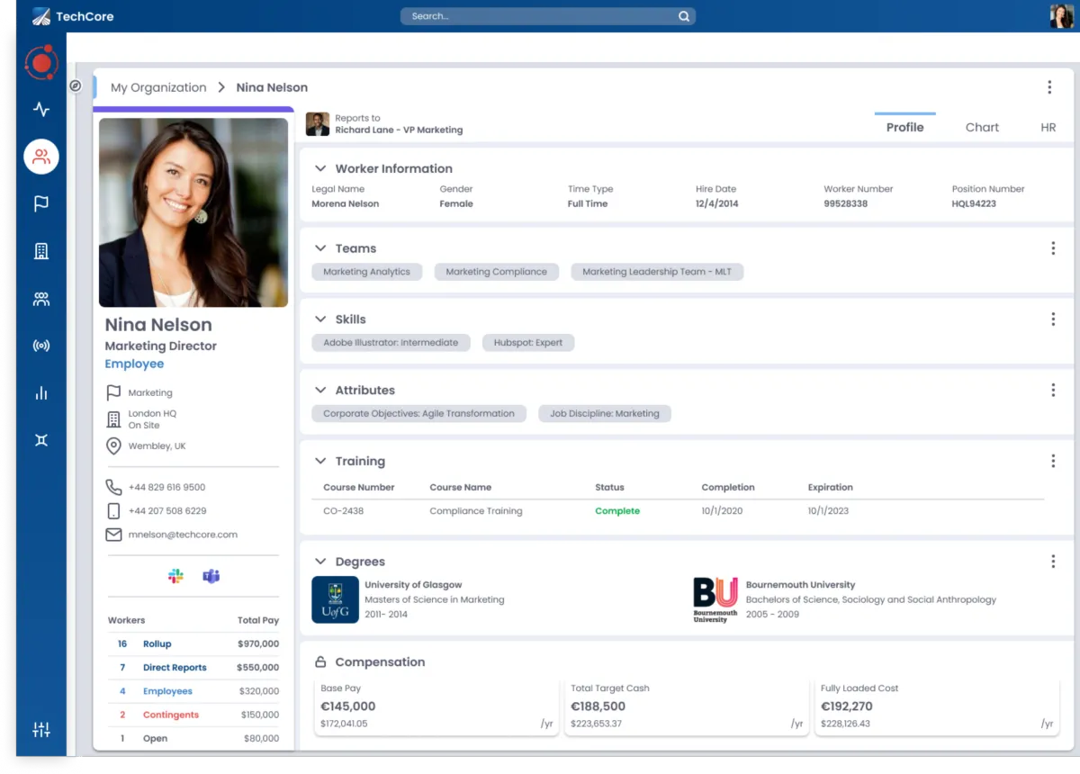This screenshot has height=774, width=1080.
Task: Launch Microsoft Teams from profile card
Action: pos(211,576)
